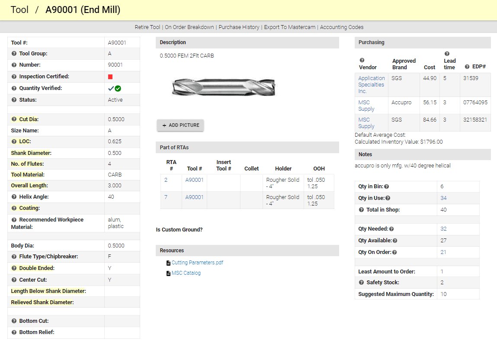The height and width of the screenshot is (344, 497).
Task: Click the blue Quantity Verified tick mark
Action: coord(111,88)
